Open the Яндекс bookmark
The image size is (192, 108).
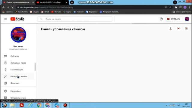click(34, 12)
